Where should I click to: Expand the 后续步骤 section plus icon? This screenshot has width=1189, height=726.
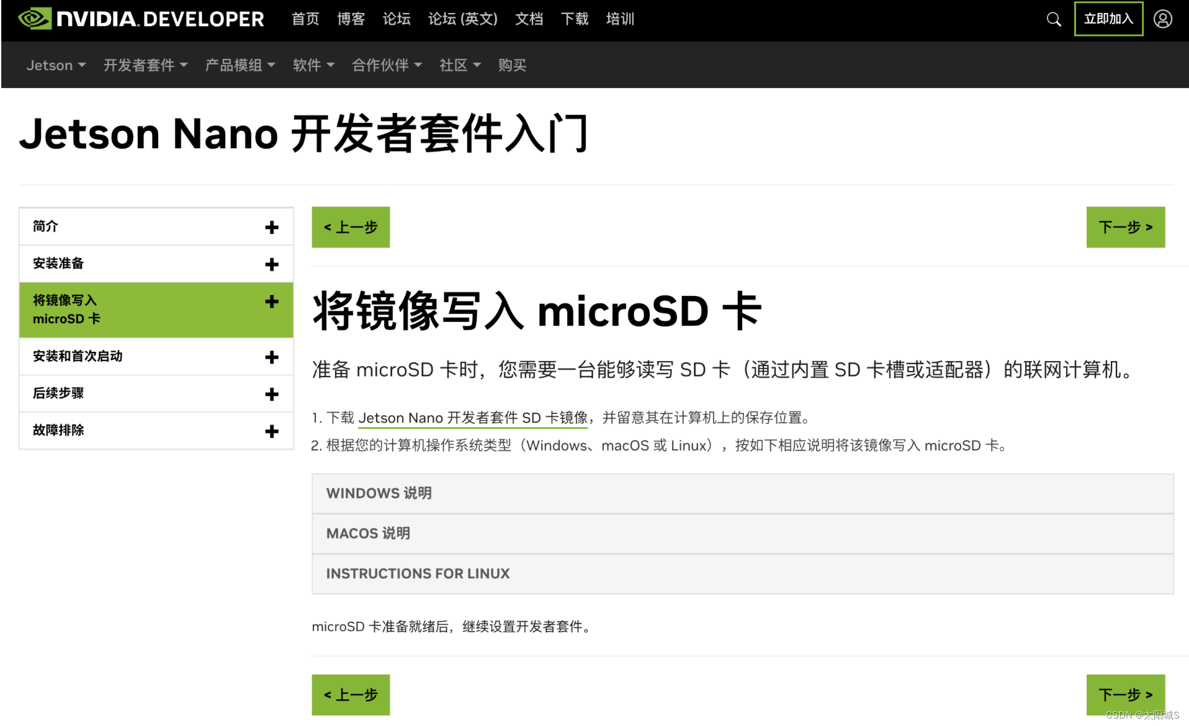(271, 394)
